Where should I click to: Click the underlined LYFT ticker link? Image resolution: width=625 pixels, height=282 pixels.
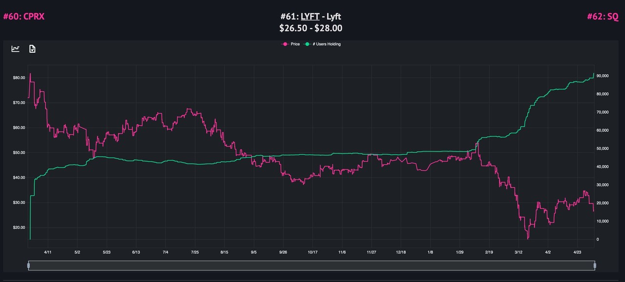tap(310, 16)
